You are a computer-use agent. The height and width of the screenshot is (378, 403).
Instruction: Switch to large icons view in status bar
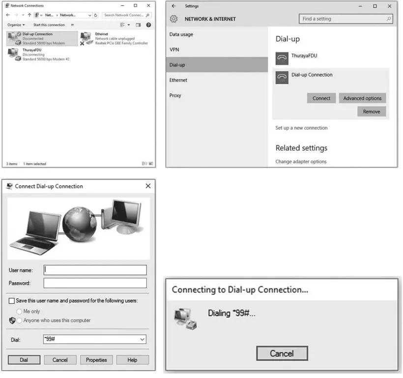point(151,164)
